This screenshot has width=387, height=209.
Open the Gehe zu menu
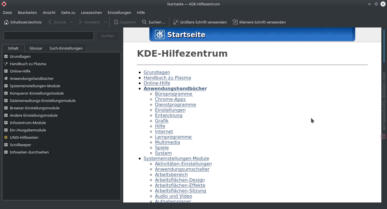click(68, 12)
